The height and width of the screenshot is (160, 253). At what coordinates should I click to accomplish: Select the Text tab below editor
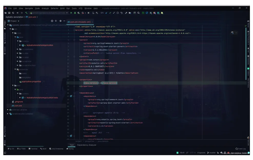(72, 145)
